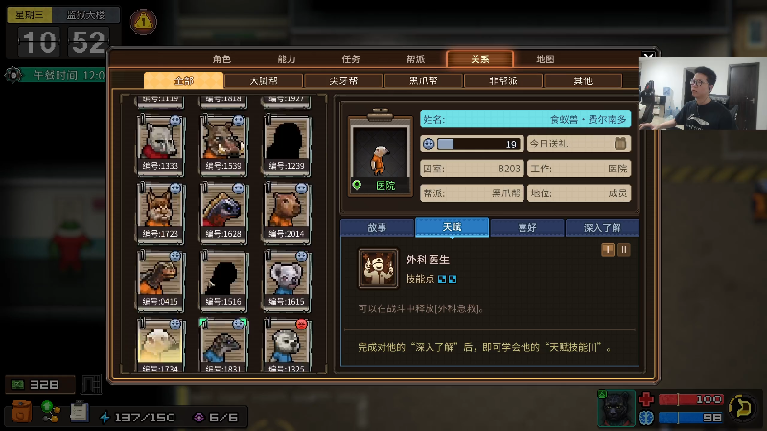
Task: Click the green tree crafting icon
Action: [x=51, y=412]
